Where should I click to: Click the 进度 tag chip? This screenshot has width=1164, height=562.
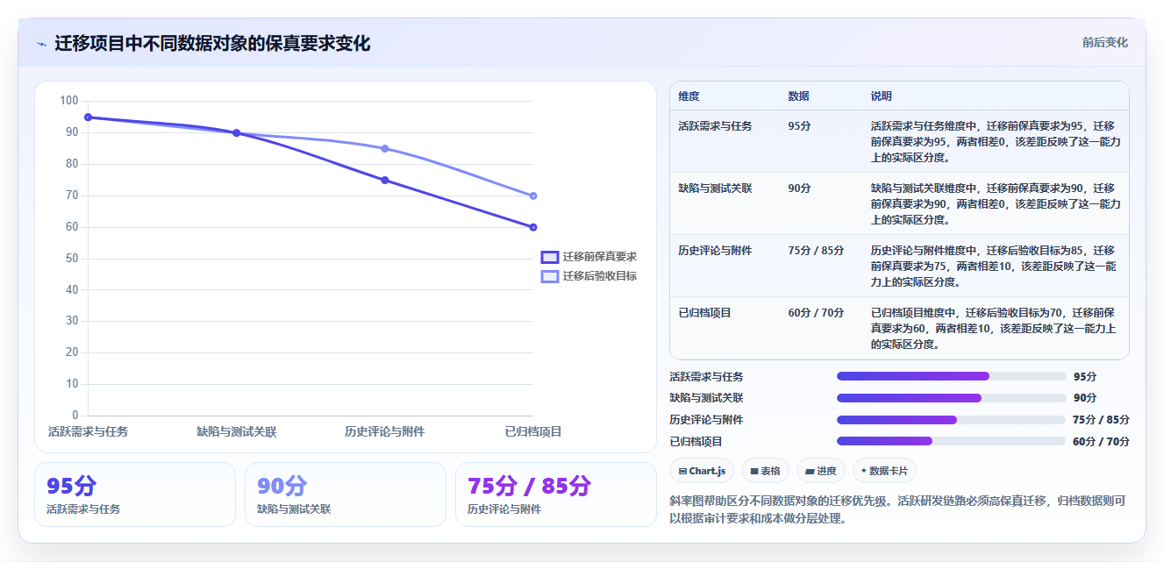click(821, 471)
